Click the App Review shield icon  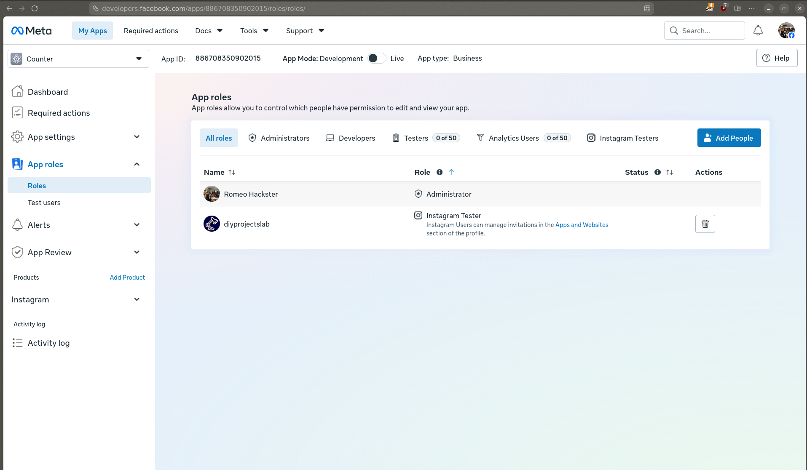(17, 252)
